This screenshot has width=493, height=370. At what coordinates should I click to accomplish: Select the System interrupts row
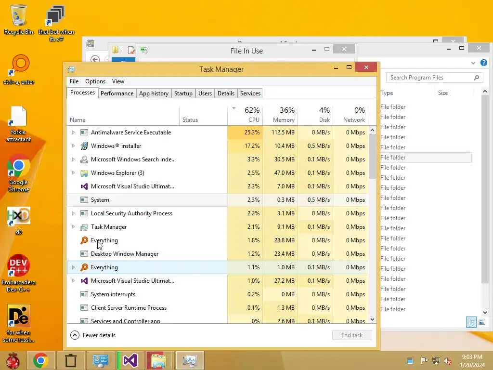point(217,294)
